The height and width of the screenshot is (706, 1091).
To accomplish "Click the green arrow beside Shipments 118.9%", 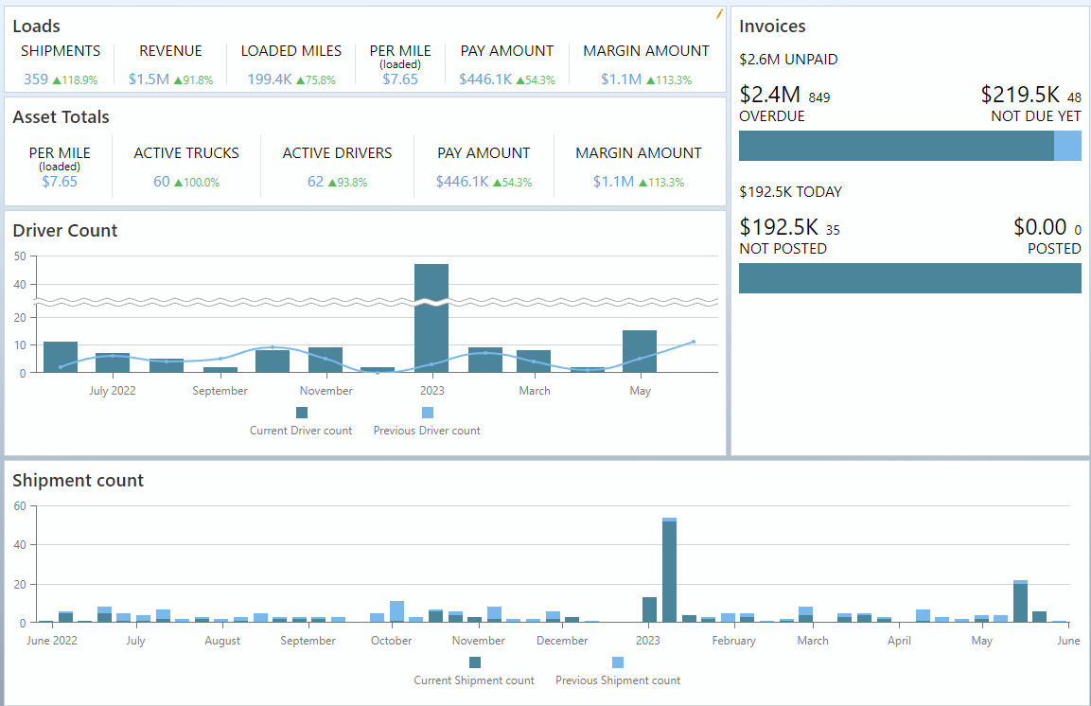I will tap(57, 80).
